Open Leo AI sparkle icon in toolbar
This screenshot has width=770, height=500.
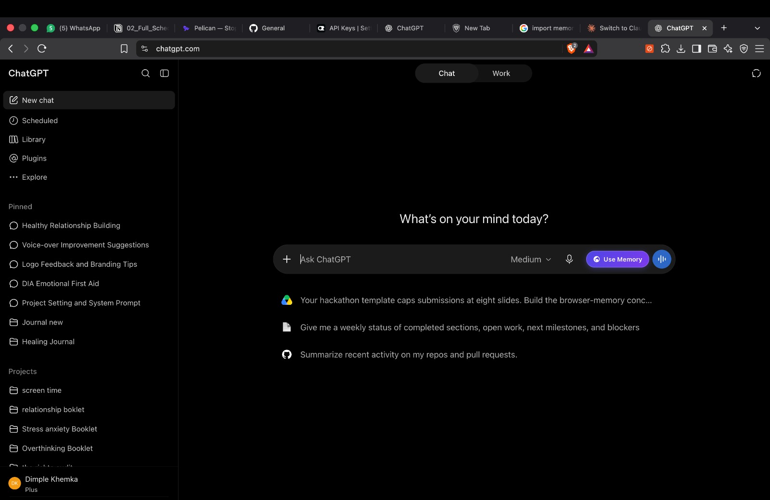[728, 49]
